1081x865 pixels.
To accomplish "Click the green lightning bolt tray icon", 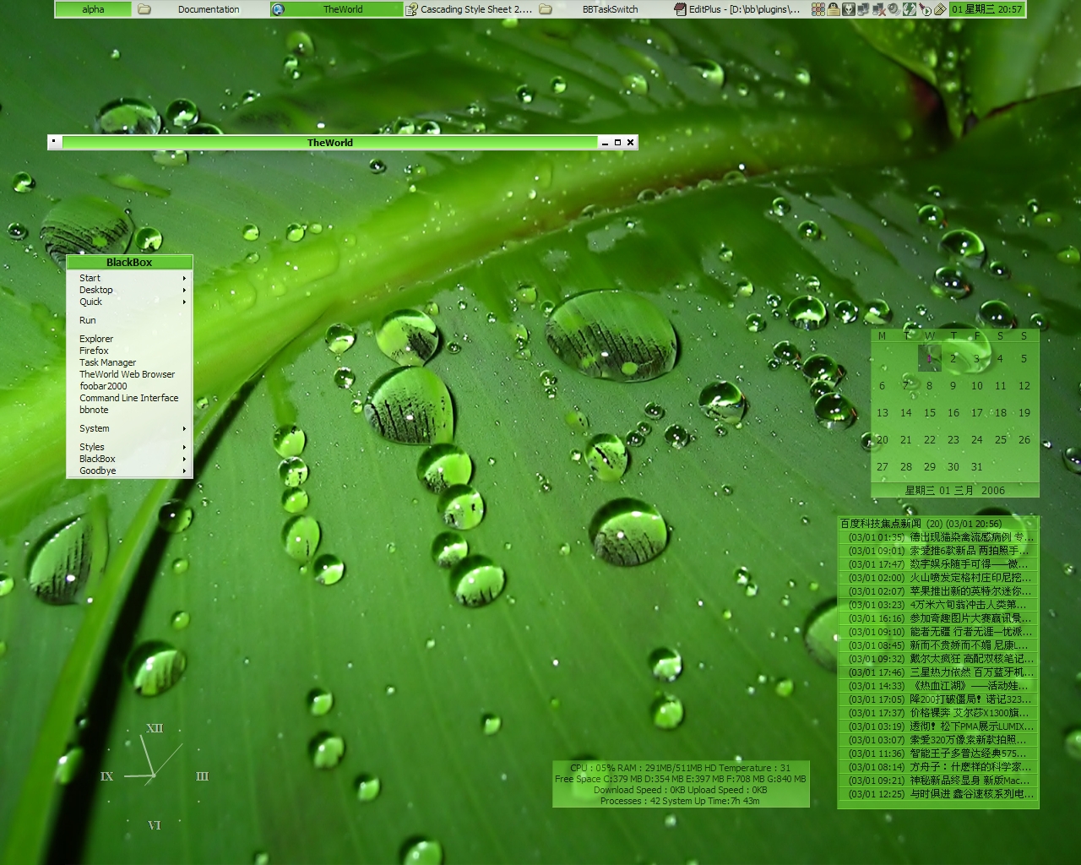I will coord(910,9).
